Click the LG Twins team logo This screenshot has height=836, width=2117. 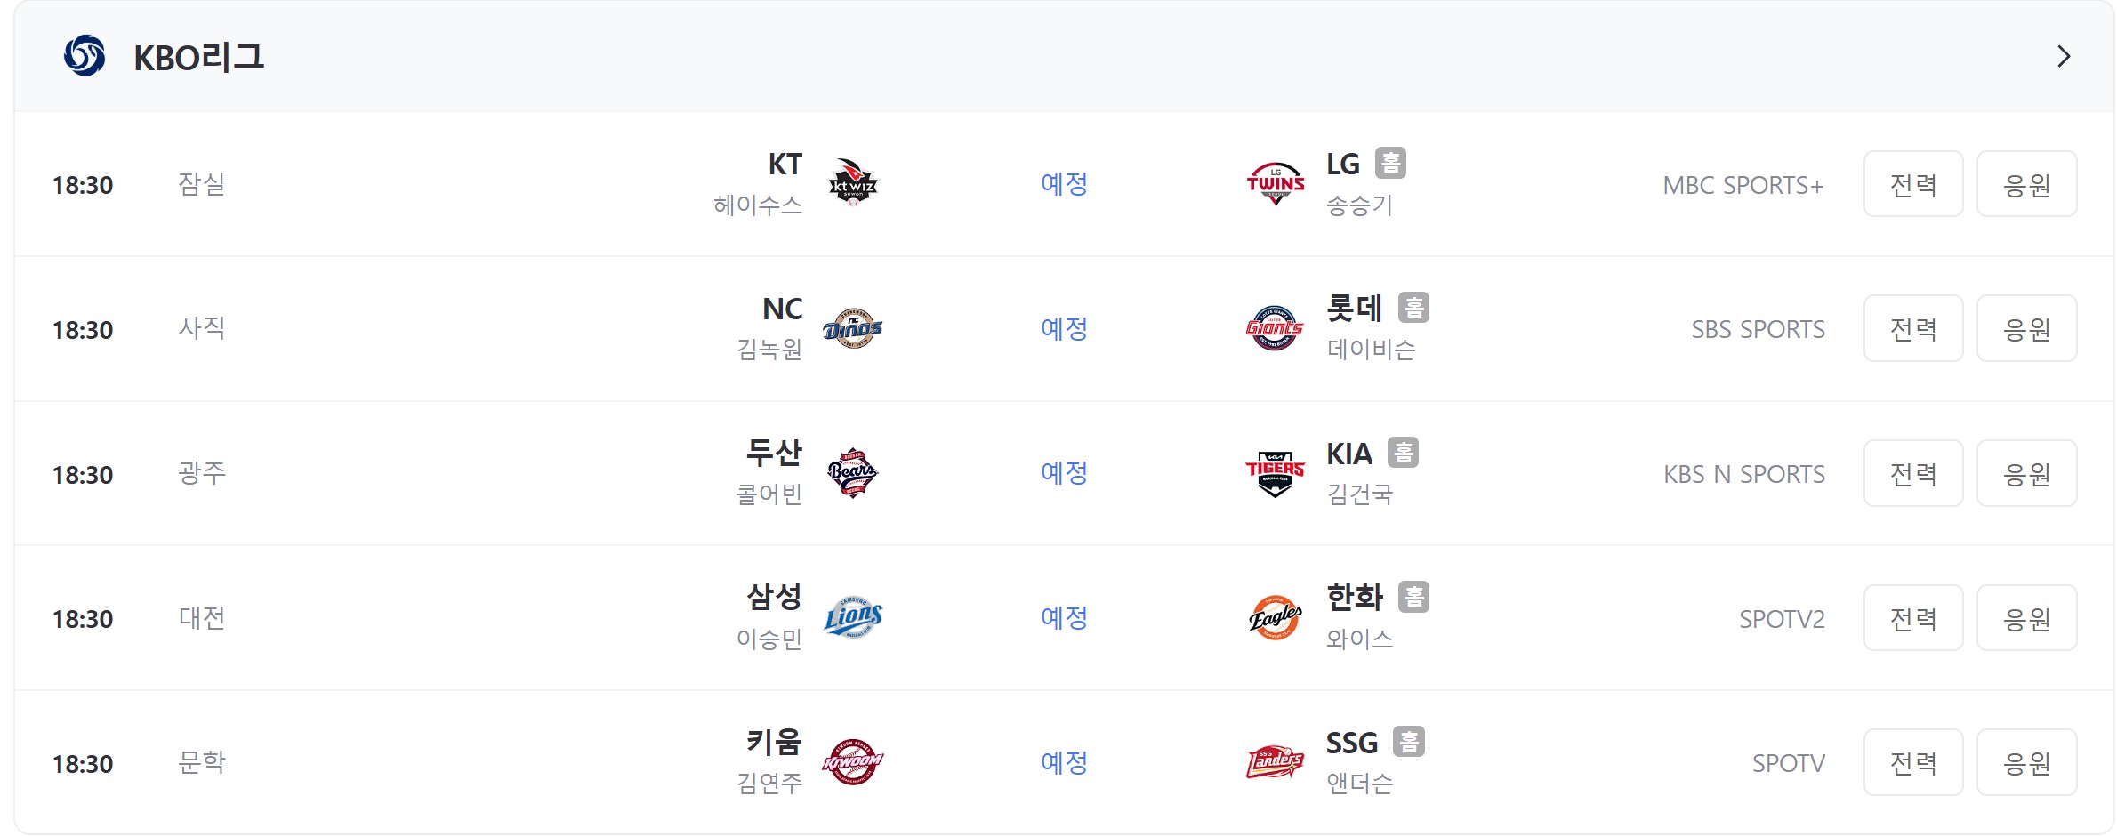(x=1276, y=183)
